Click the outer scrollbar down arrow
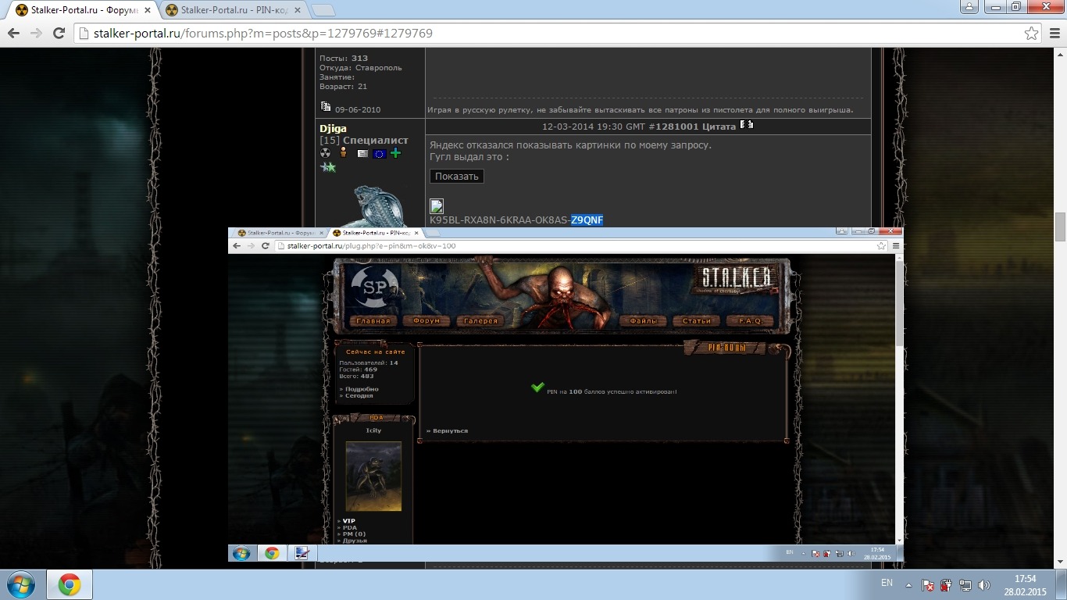The width and height of the screenshot is (1067, 600). (1060, 562)
